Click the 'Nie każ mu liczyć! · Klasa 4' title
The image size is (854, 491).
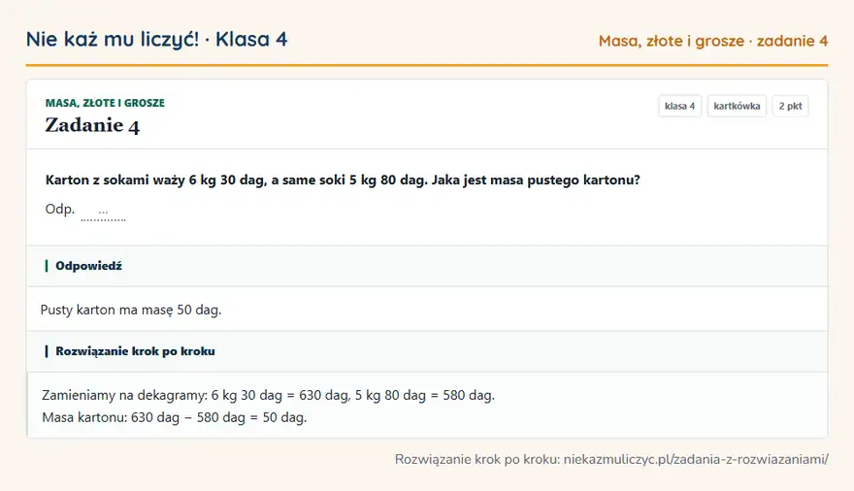157,40
